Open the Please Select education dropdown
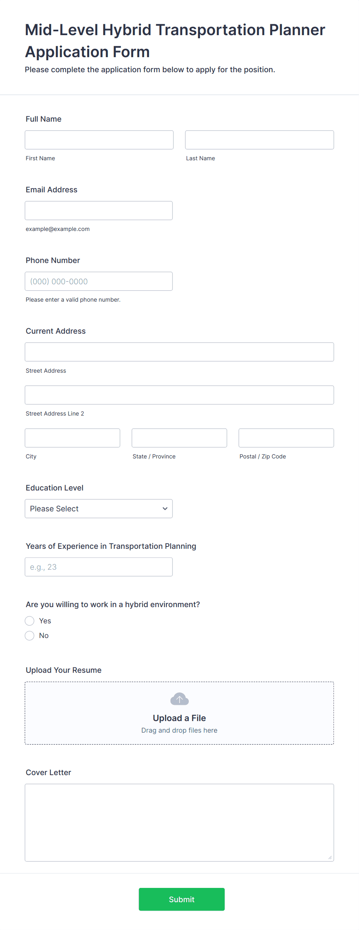Image resolution: width=359 pixels, height=930 pixels. pyautogui.click(x=99, y=509)
